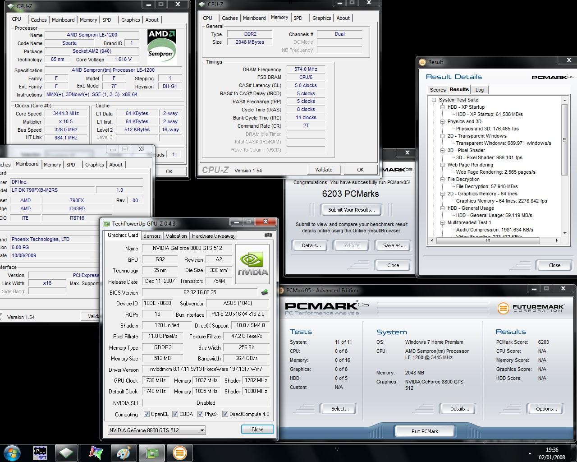Screen dimensions: 577x462
Task: Open Log tab in Result window
Action: pos(480,90)
